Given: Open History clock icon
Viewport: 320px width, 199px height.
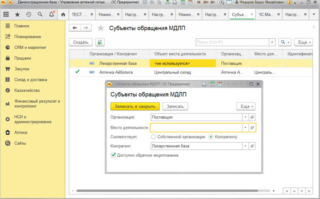Looking at the screenshot, I should (x=28, y=14).
